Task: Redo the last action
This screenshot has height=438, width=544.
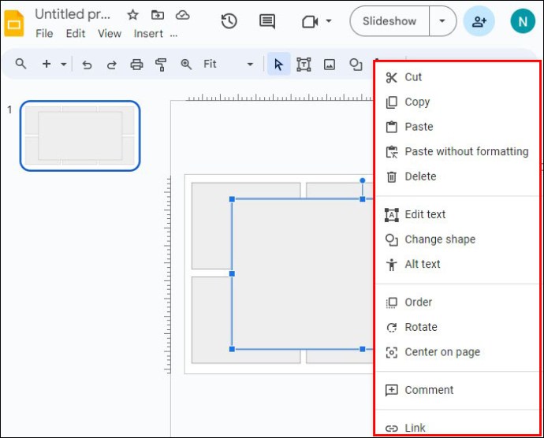Action: point(111,65)
